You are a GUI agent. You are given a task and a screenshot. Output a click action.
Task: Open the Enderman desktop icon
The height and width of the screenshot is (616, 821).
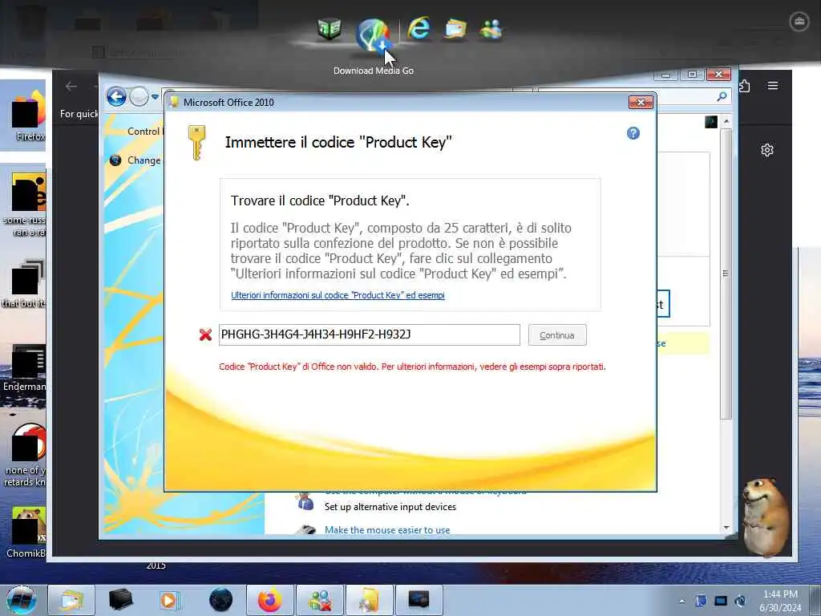[25, 367]
